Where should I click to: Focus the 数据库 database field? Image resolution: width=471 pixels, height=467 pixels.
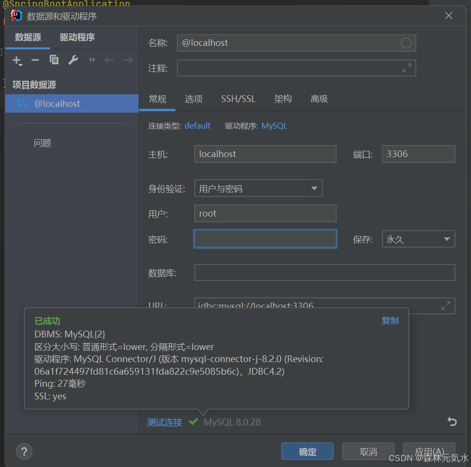[x=325, y=273]
